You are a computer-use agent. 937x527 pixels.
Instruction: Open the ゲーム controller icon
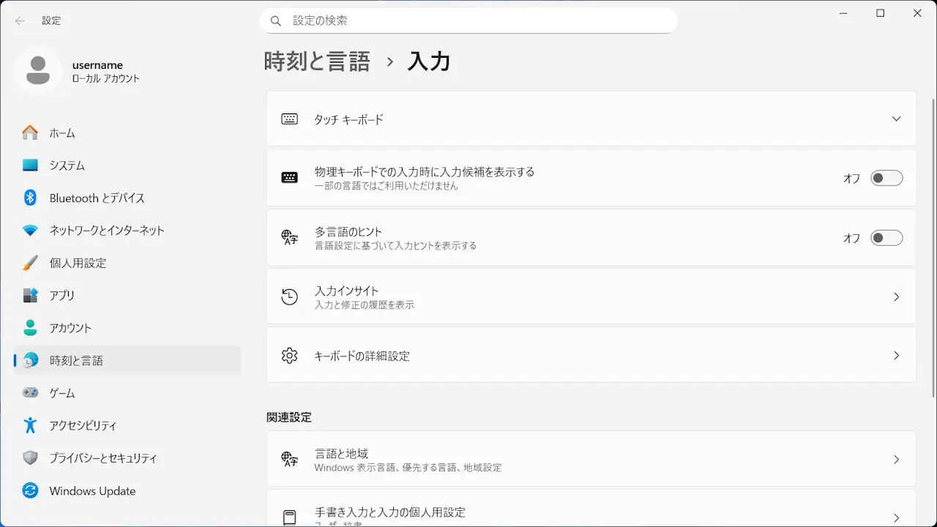(x=30, y=393)
